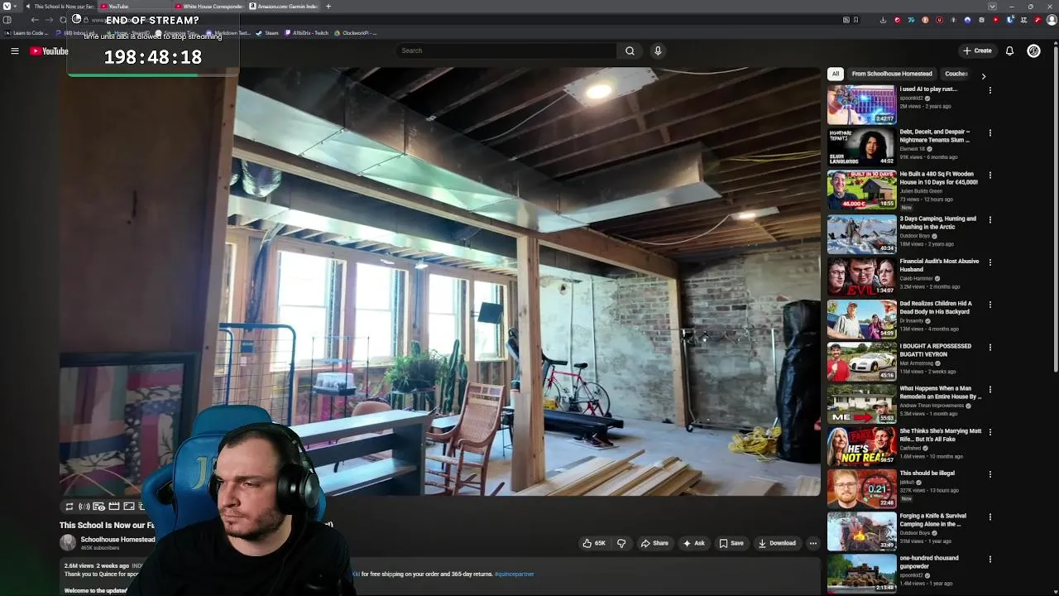Start voice search with the microphone
The image size is (1059, 596).
[658, 50]
